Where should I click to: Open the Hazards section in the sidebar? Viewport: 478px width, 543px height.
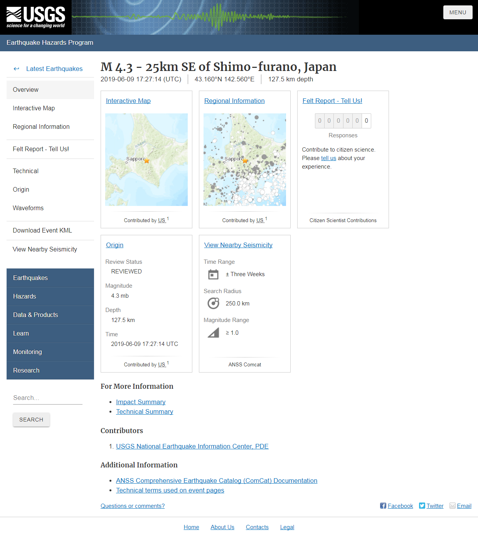click(24, 296)
